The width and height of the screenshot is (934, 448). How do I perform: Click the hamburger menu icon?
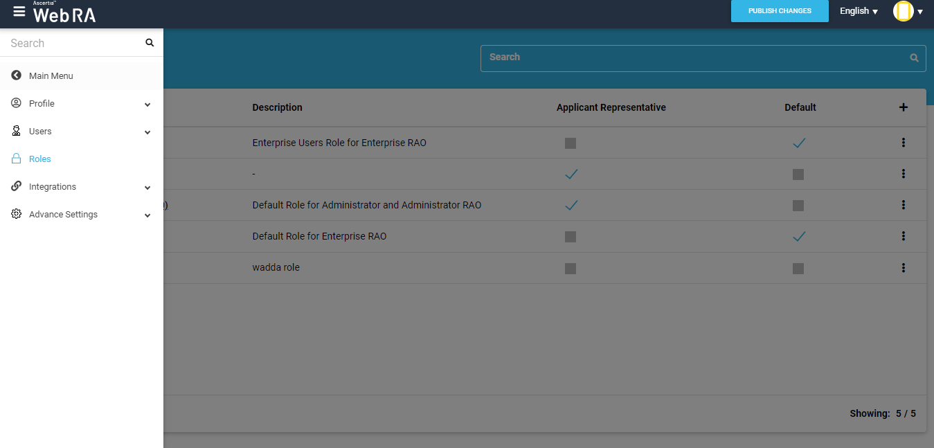[x=19, y=12]
